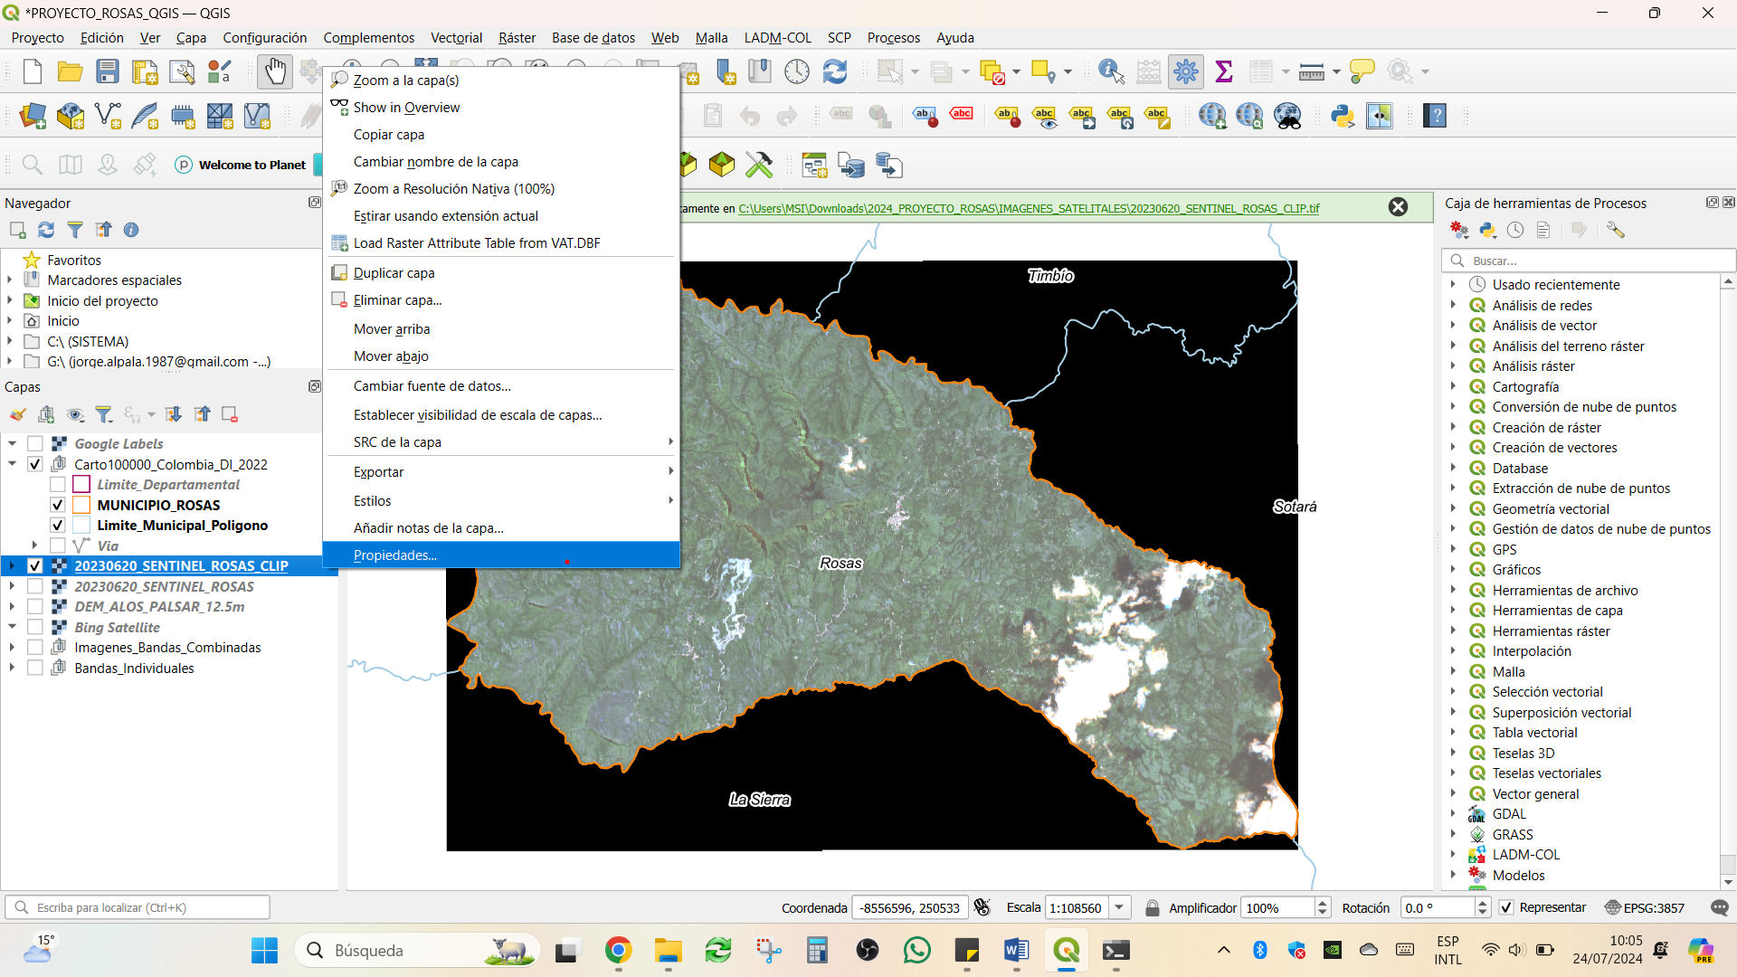Open the Messages log speech bubble icon
1737x977 pixels.
tap(1720, 907)
